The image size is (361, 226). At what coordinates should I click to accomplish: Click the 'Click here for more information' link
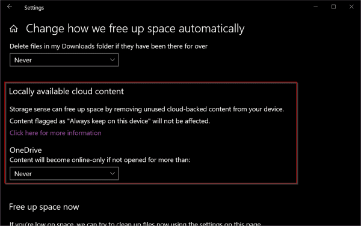[x=55, y=133]
